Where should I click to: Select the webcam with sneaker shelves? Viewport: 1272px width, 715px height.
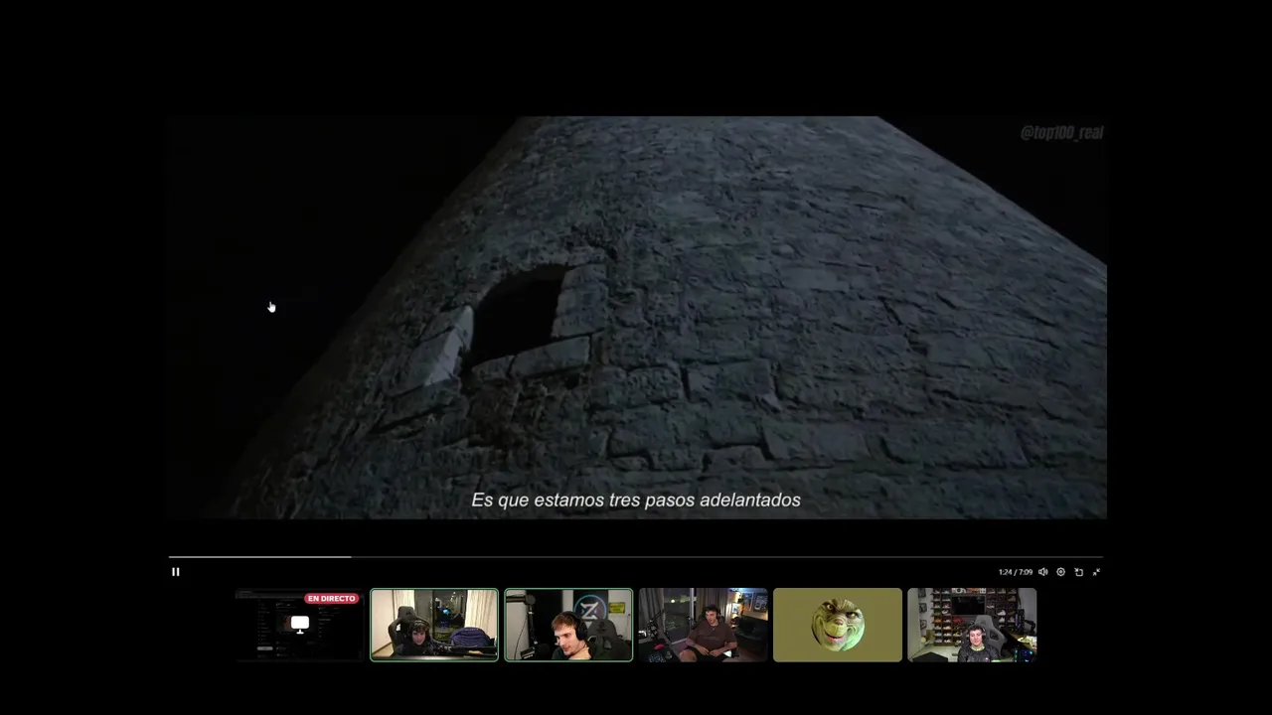(972, 625)
